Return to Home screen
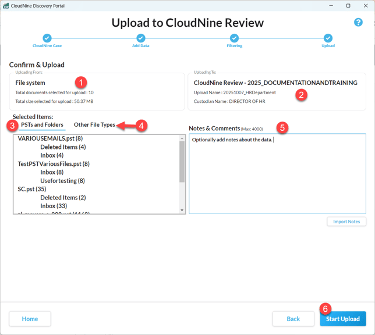 point(30,319)
